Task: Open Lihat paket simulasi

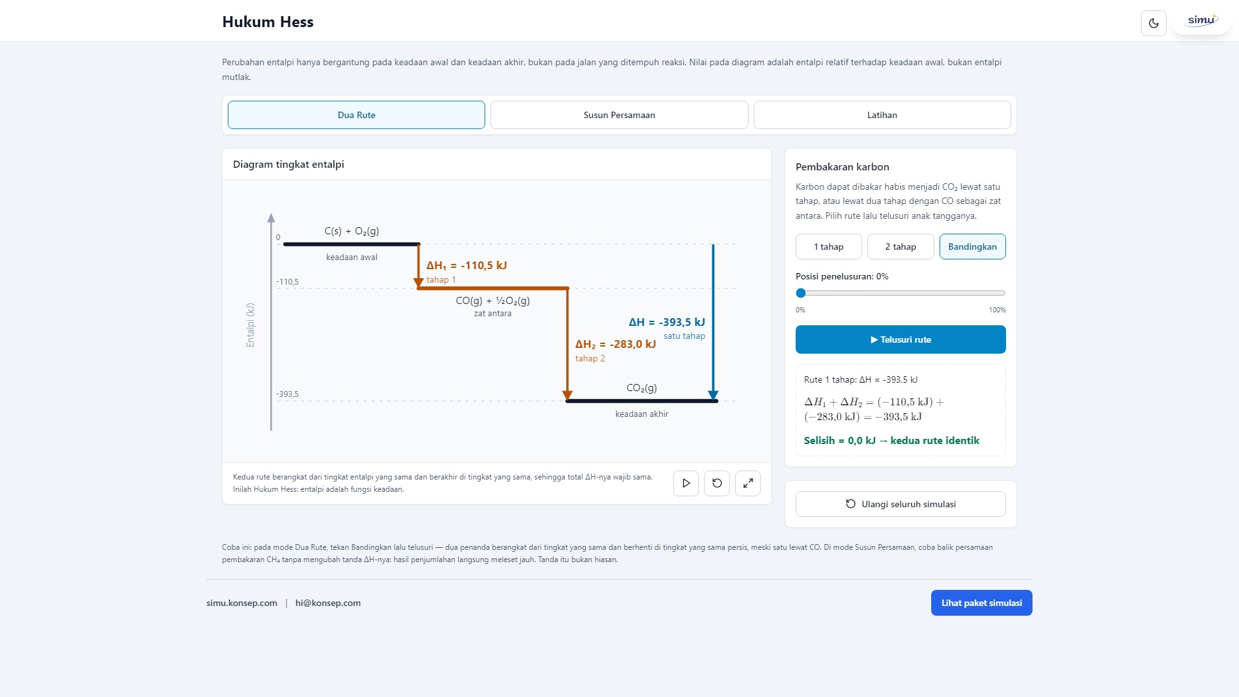Action: tap(982, 603)
